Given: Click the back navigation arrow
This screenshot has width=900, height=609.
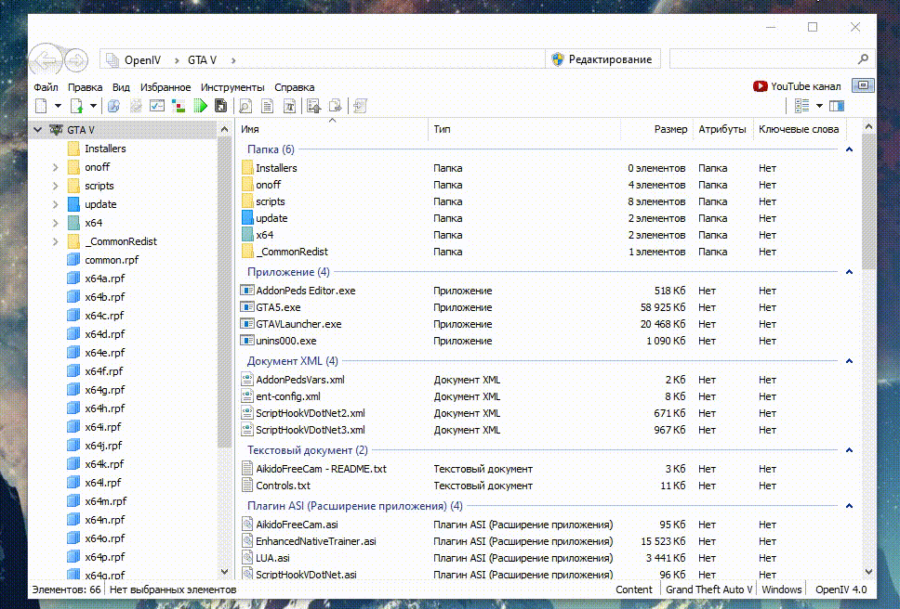Looking at the screenshot, I should click(43, 60).
